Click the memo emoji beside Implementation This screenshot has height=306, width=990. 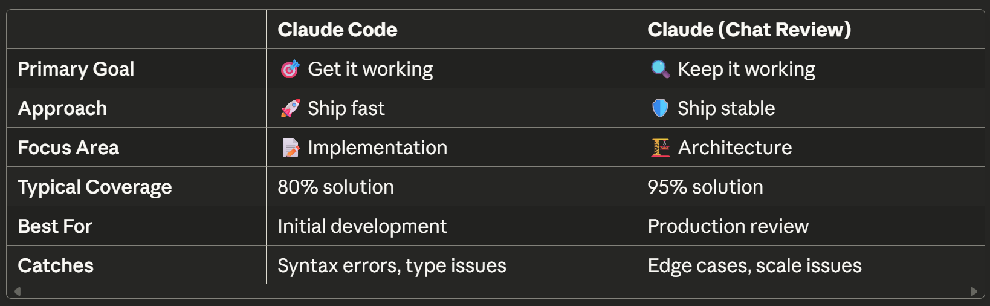click(x=291, y=148)
